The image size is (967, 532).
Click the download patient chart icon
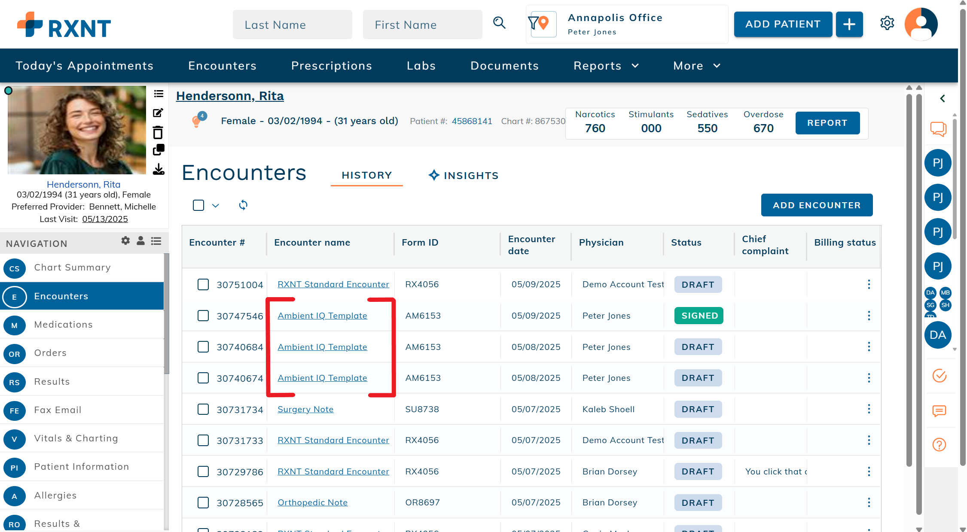click(159, 169)
